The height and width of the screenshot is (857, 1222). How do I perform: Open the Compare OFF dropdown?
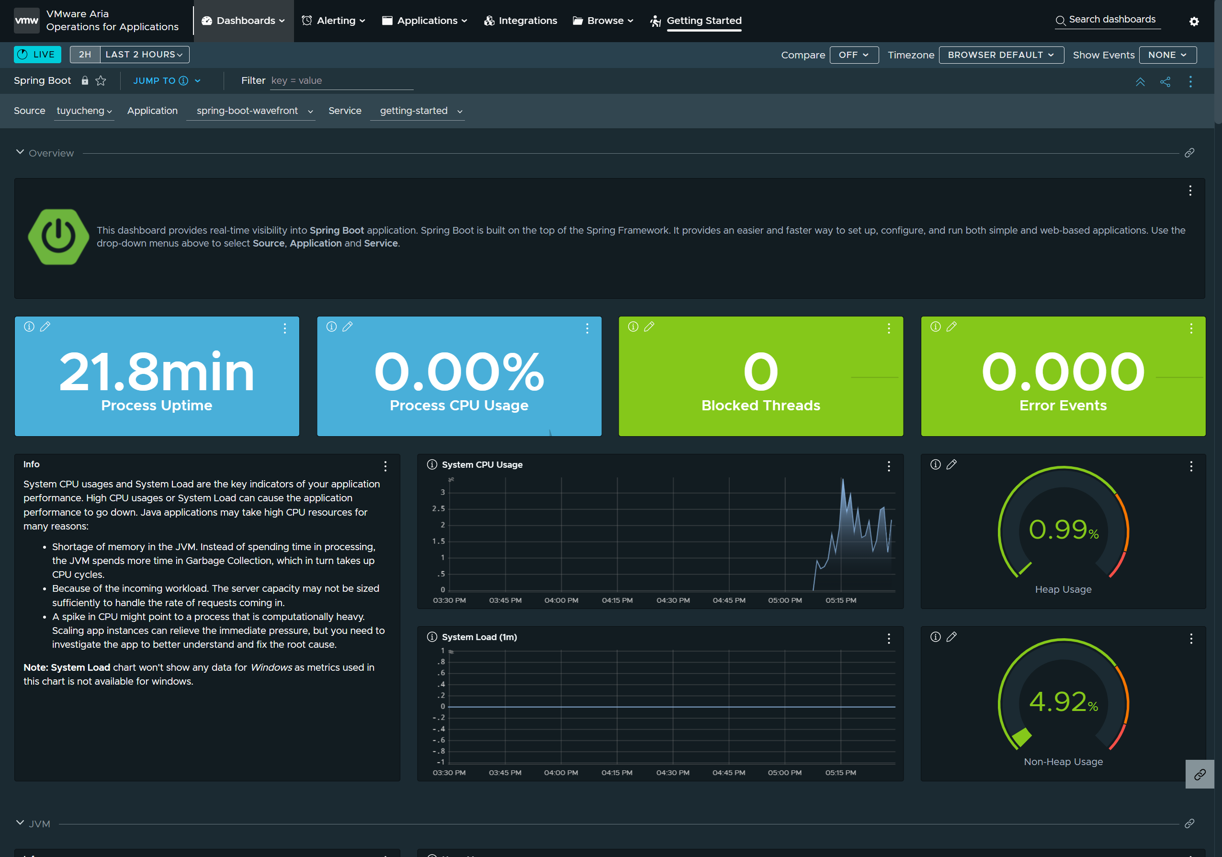click(854, 55)
